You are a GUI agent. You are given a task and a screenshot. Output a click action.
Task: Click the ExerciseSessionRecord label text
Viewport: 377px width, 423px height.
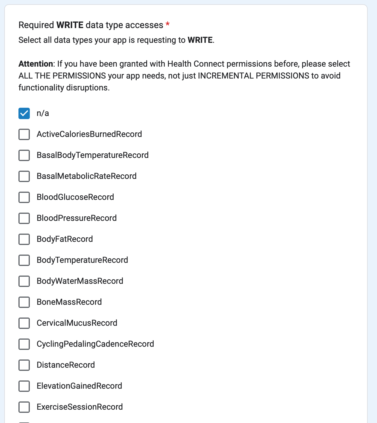pos(79,407)
